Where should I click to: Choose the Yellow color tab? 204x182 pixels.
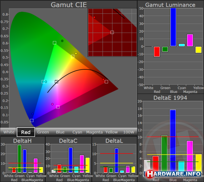click(112, 132)
